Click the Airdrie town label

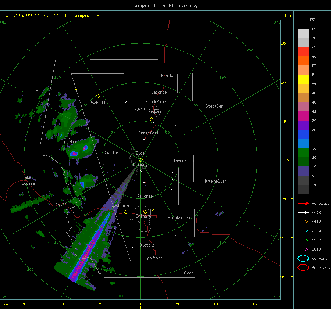pos(145,196)
